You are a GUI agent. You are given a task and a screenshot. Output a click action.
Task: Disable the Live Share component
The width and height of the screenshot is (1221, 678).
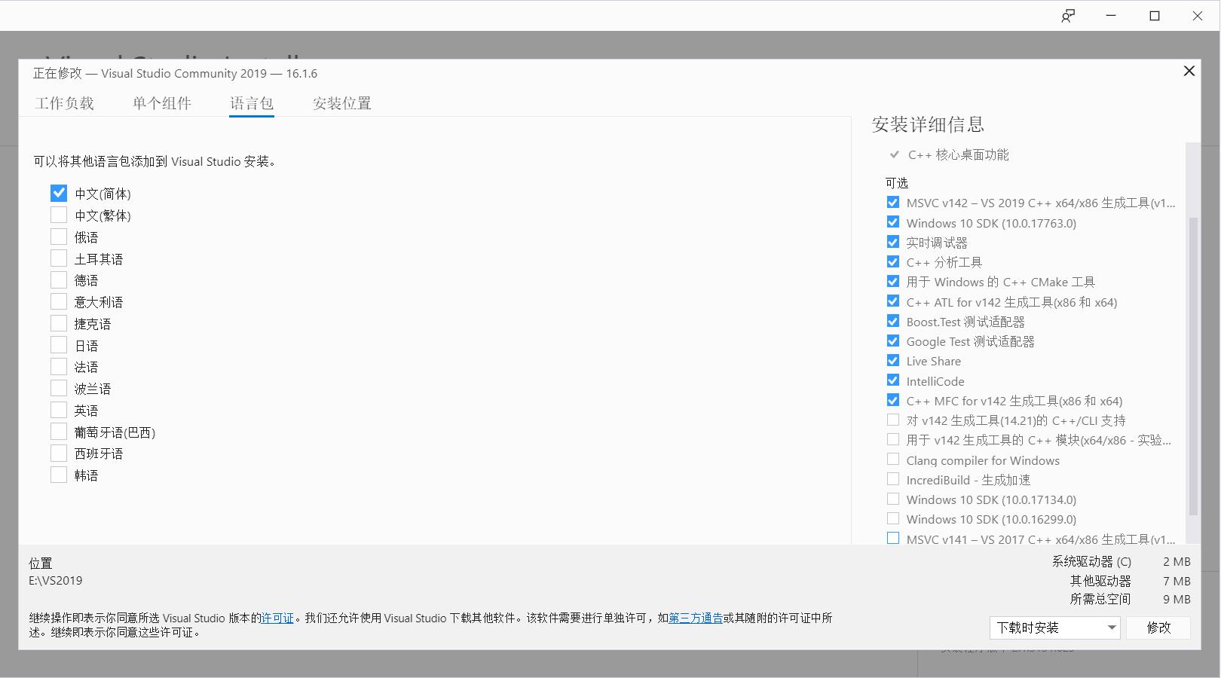[893, 361]
